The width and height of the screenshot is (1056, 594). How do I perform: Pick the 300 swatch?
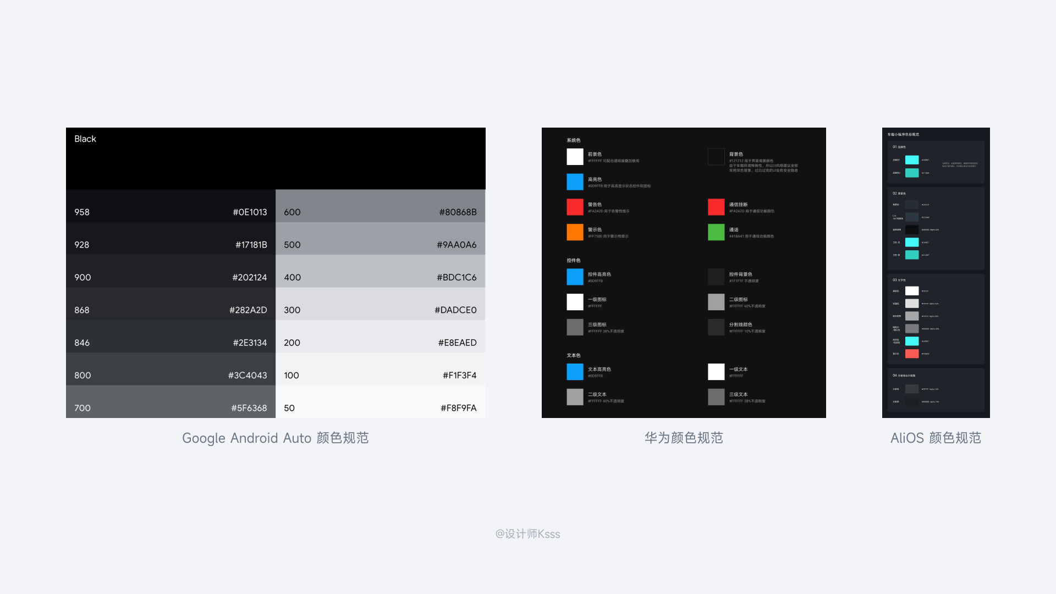pyautogui.click(x=381, y=304)
